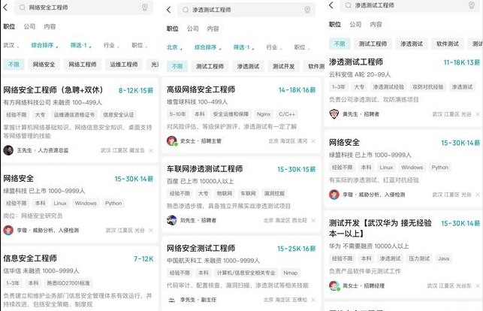Open 史女士 招聘主管 avatar

(171, 141)
